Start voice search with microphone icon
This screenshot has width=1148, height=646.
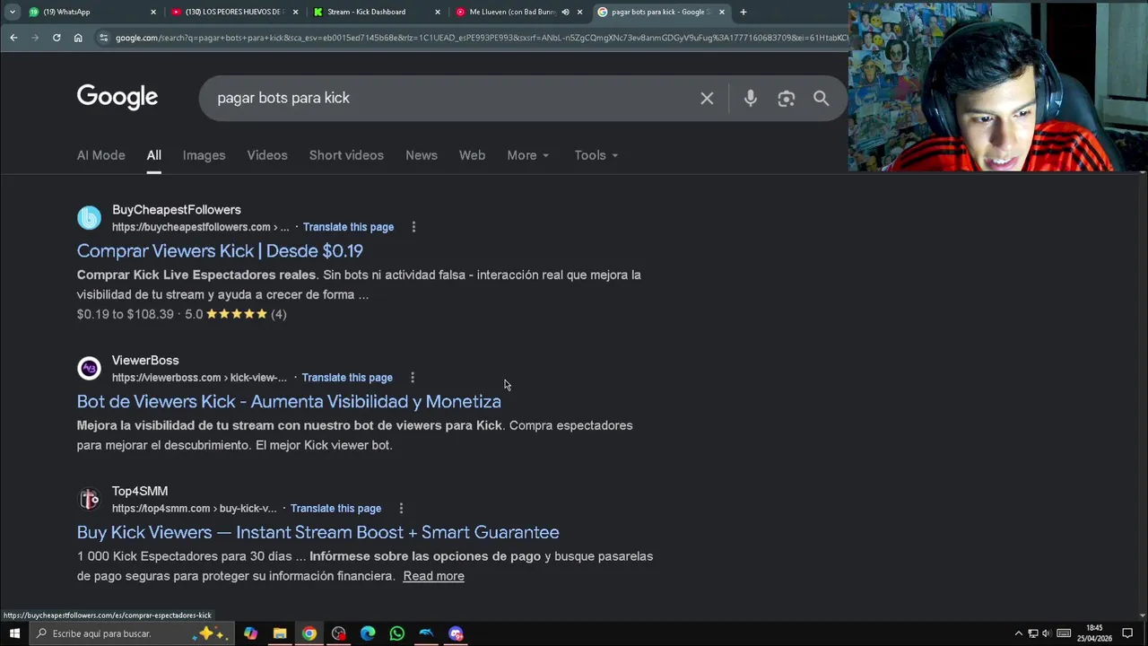(751, 99)
